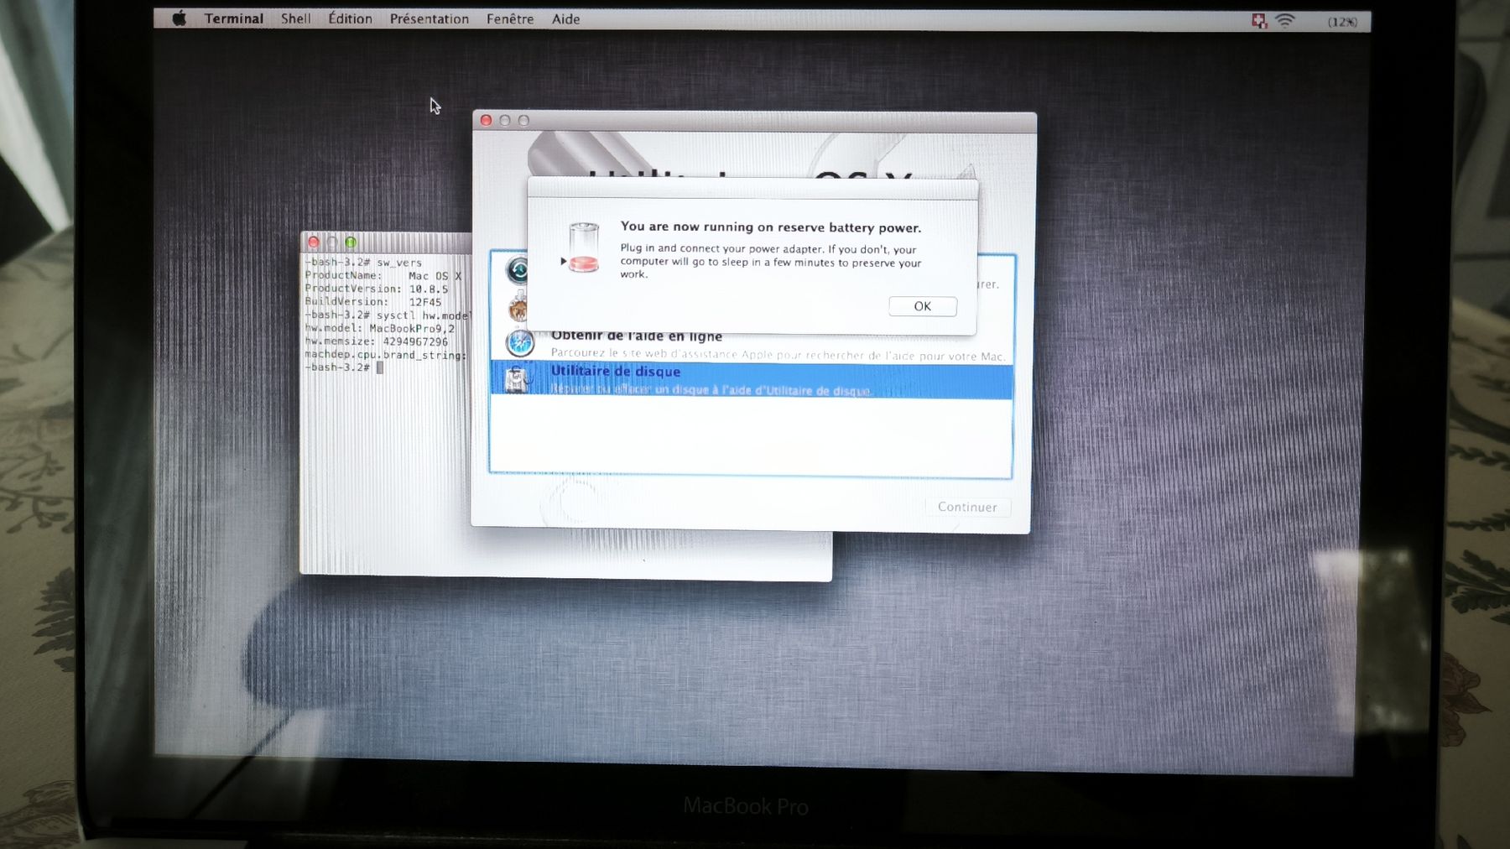This screenshot has width=1510, height=849.
Task: Click the "hw.memsize: 4294967296" line
Action: point(376,341)
